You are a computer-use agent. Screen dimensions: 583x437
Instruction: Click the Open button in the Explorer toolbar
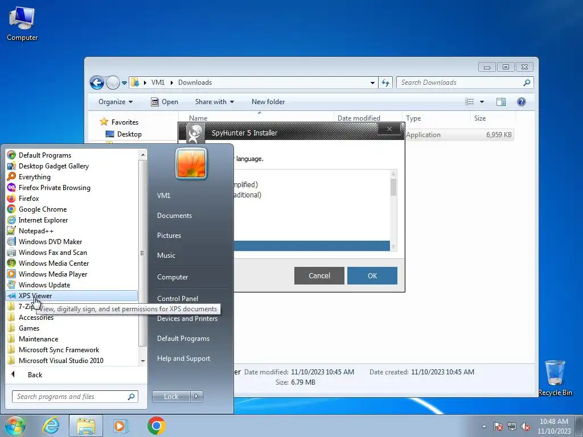165,102
